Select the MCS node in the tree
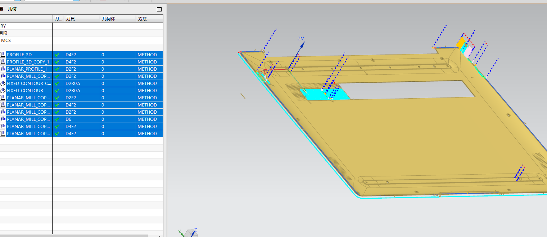The height and width of the screenshot is (237, 547). pos(6,41)
